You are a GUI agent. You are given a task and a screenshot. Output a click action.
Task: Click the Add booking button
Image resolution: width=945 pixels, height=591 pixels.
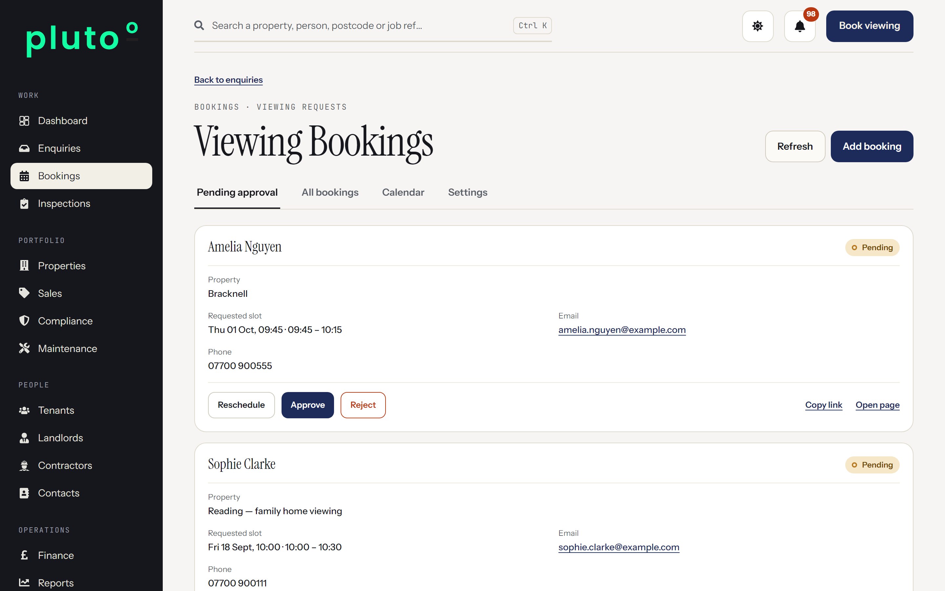pos(871,146)
